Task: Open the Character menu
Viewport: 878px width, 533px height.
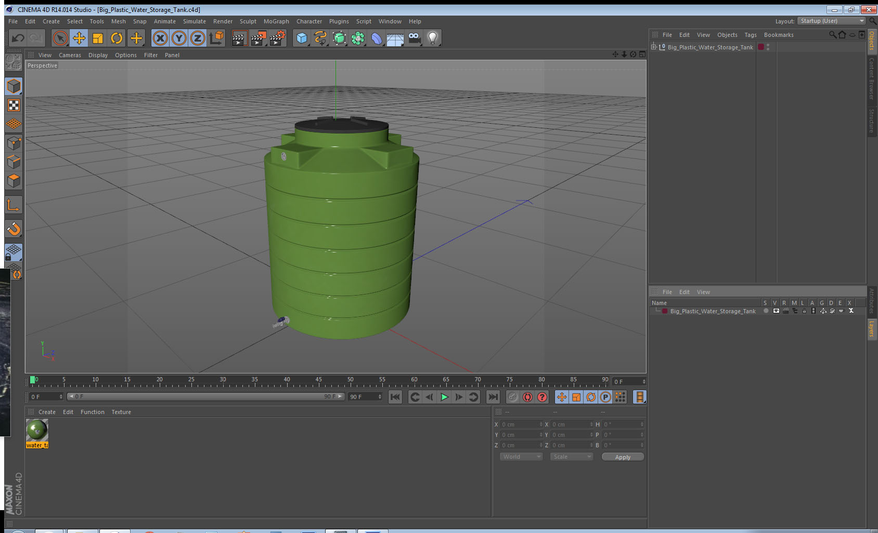Action: click(309, 21)
